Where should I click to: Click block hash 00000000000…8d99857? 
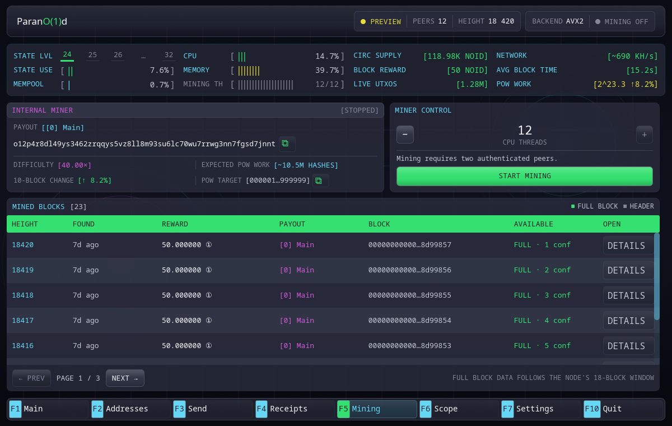(x=410, y=245)
